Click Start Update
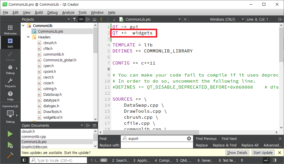The height and width of the screenshot is (164, 284). point(263,153)
